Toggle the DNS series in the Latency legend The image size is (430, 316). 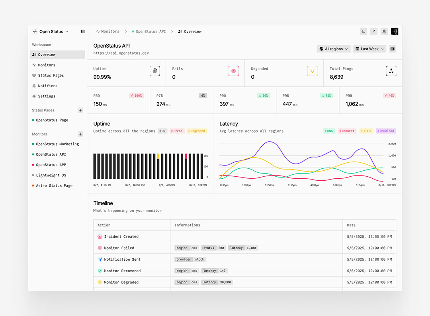[x=329, y=131]
